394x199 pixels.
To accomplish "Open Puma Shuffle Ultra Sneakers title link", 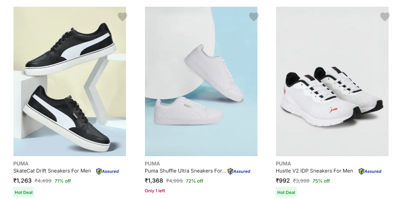I will point(185,171).
